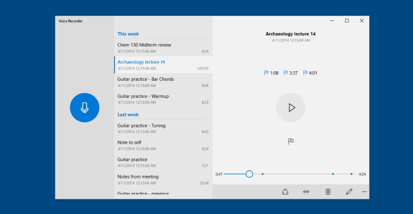This screenshot has height=214, width=413.
Task: Play the Archaeology lecture 14 recording
Action: [x=291, y=108]
